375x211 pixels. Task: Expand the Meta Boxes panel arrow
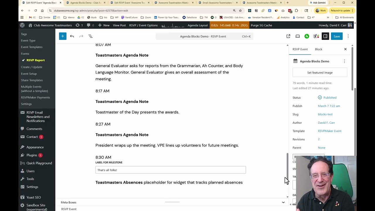[283, 203]
